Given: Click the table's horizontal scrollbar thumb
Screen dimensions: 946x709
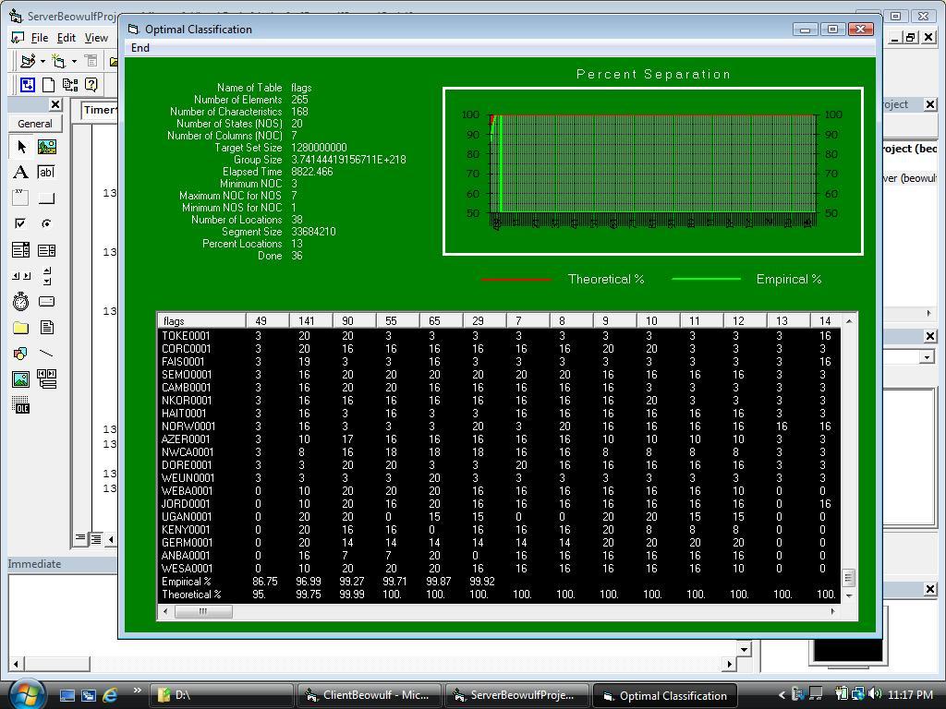Looking at the screenshot, I should 203,611.
